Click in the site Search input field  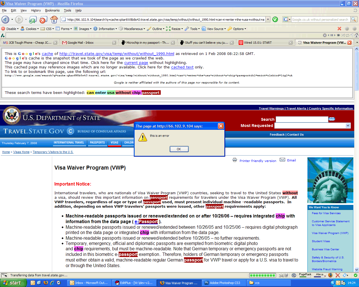(302, 119)
